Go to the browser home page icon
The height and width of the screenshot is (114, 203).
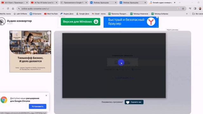13,9
